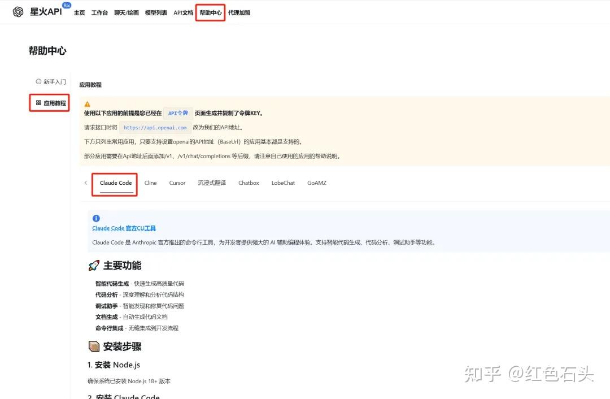Select 新手入门 in the sidebar
Screen dimensions: 610x399
pyautogui.click(x=51, y=82)
